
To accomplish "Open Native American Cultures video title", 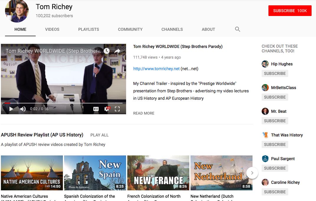I will point(28,198).
